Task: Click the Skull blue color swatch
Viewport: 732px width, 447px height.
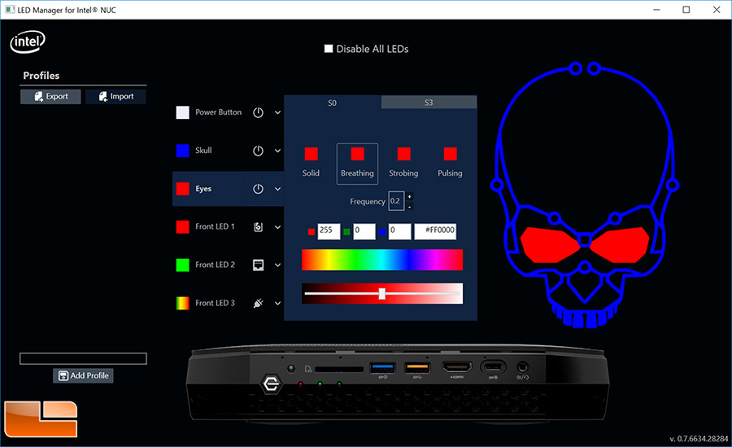Action: pos(182,151)
